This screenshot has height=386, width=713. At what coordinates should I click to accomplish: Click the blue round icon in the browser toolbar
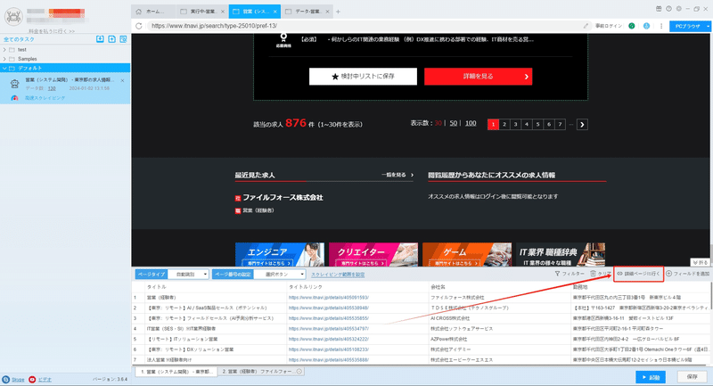[646, 26]
